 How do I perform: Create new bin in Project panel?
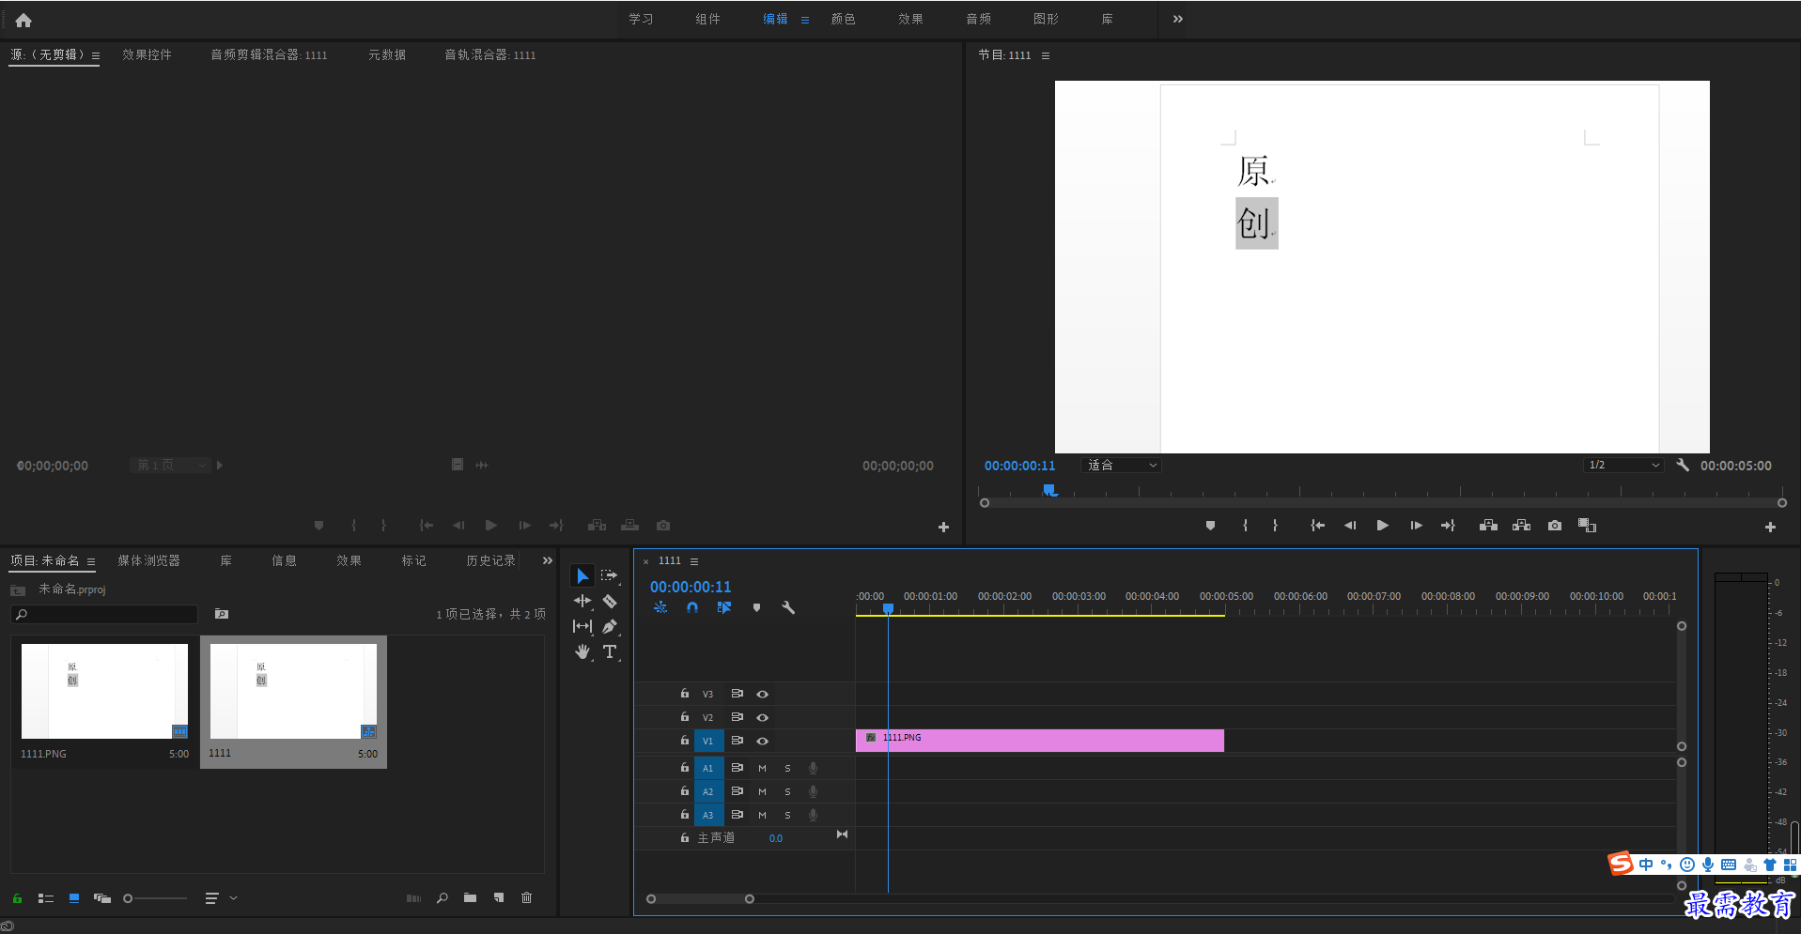point(470,898)
